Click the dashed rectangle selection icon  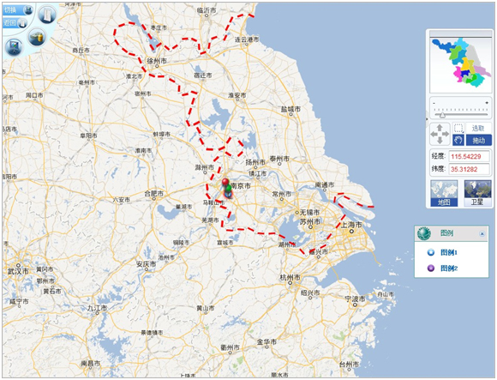(458, 128)
